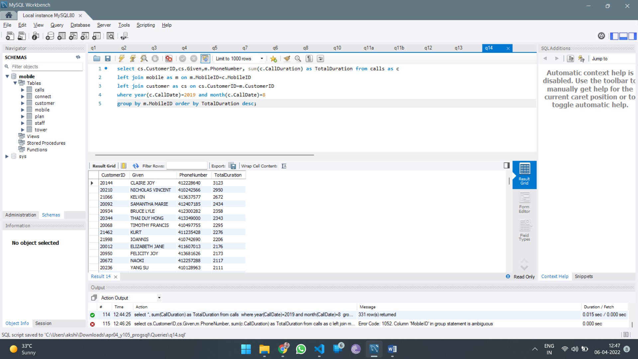The width and height of the screenshot is (638, 359).
Task: Run Explain plan magnifier-lightning icon
Action: click(144, 59)
